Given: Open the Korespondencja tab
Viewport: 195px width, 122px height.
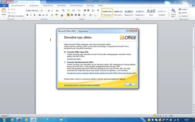Looking at the screenshot, I should (x=76, y=6).
